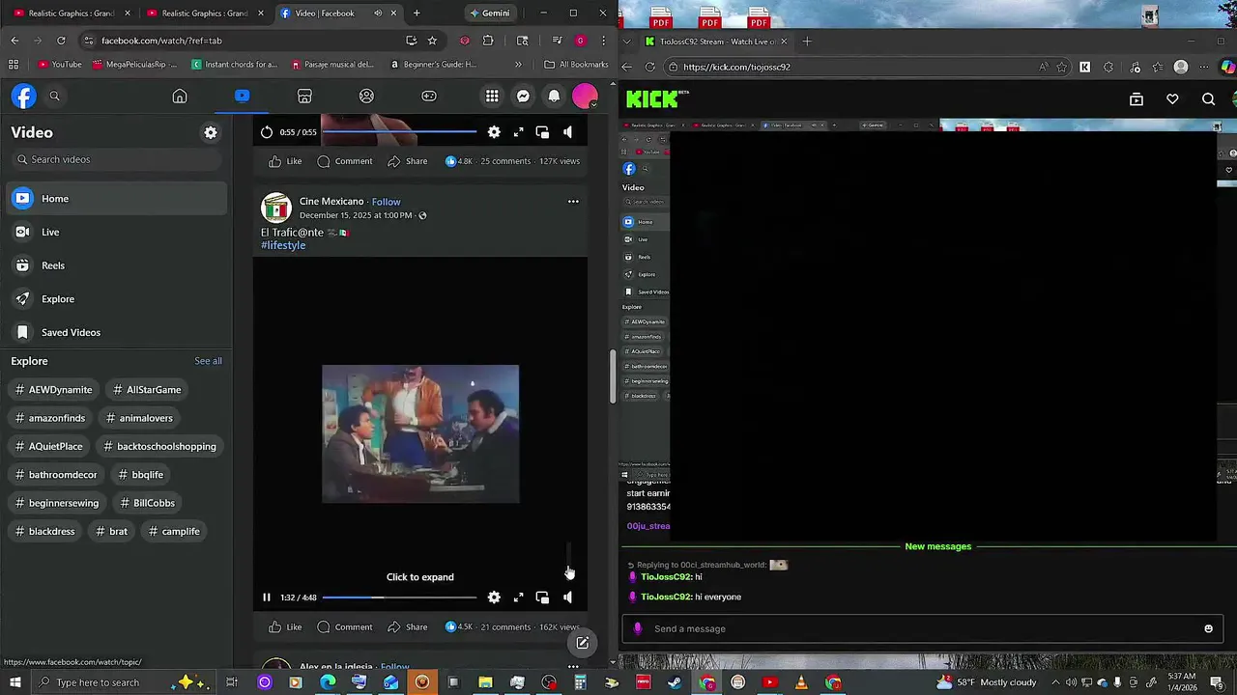This screenshot has height=695, width=1237.
Task: Like the Cine Mexicano video
Action: click(285, 627)
